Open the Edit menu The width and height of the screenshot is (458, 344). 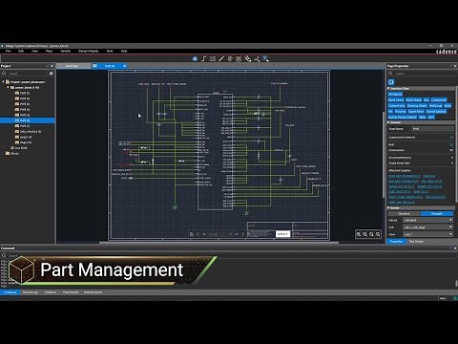coord(21,51)
